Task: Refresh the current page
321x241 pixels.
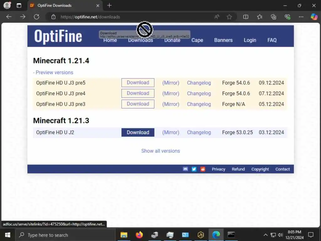Action: pyautogui.click(x=36, y=17)
